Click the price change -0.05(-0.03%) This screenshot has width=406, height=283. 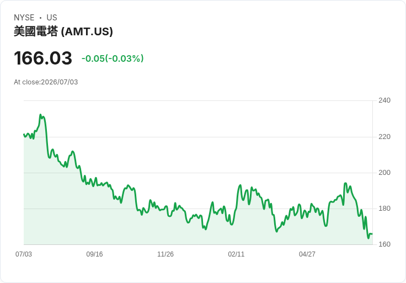tap(113, 58)
